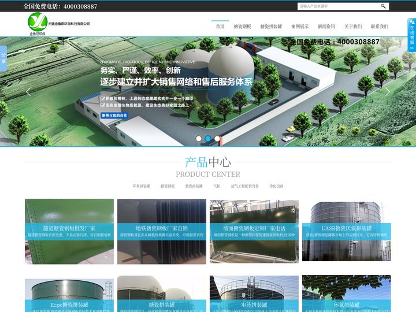This screenshot has height=312, width=416.
Task: Open 墙面搪瓷钢板定制厂家电话 product thumbnail
Action: [x=254, y=231]
